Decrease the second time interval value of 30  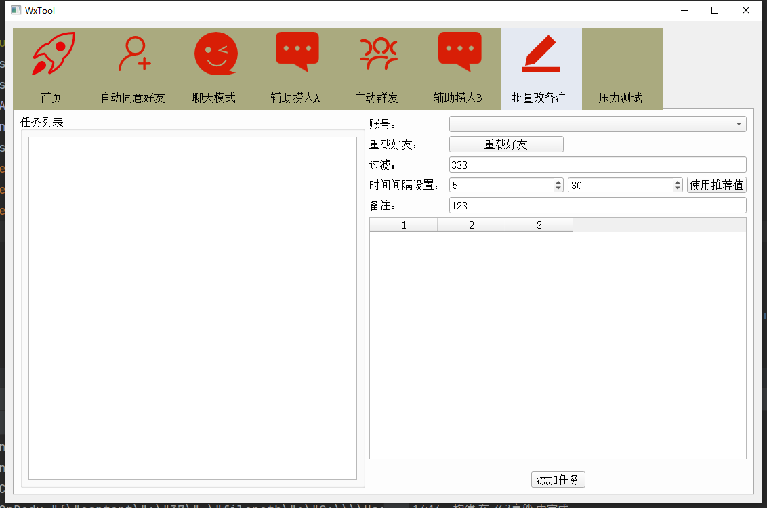tap(678, 188)
